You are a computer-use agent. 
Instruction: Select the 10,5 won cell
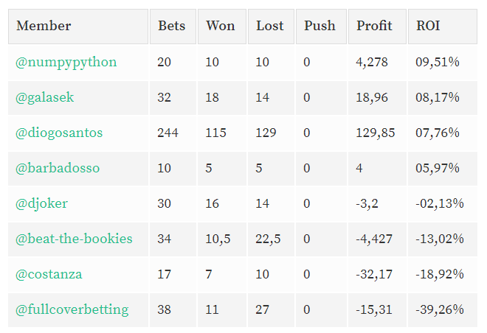click(x=222, y=239)
